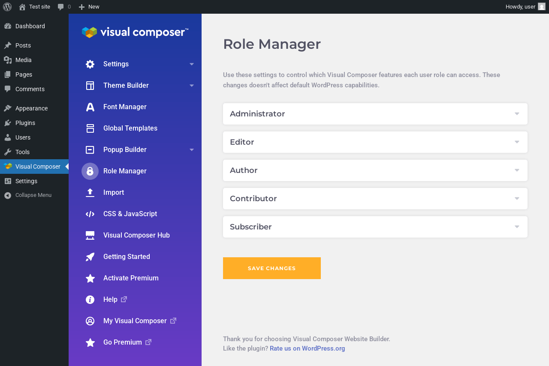
Task: Click the Activate Premium star icon
Action: (90, 278)
